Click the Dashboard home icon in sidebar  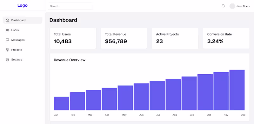coord(7,20)
